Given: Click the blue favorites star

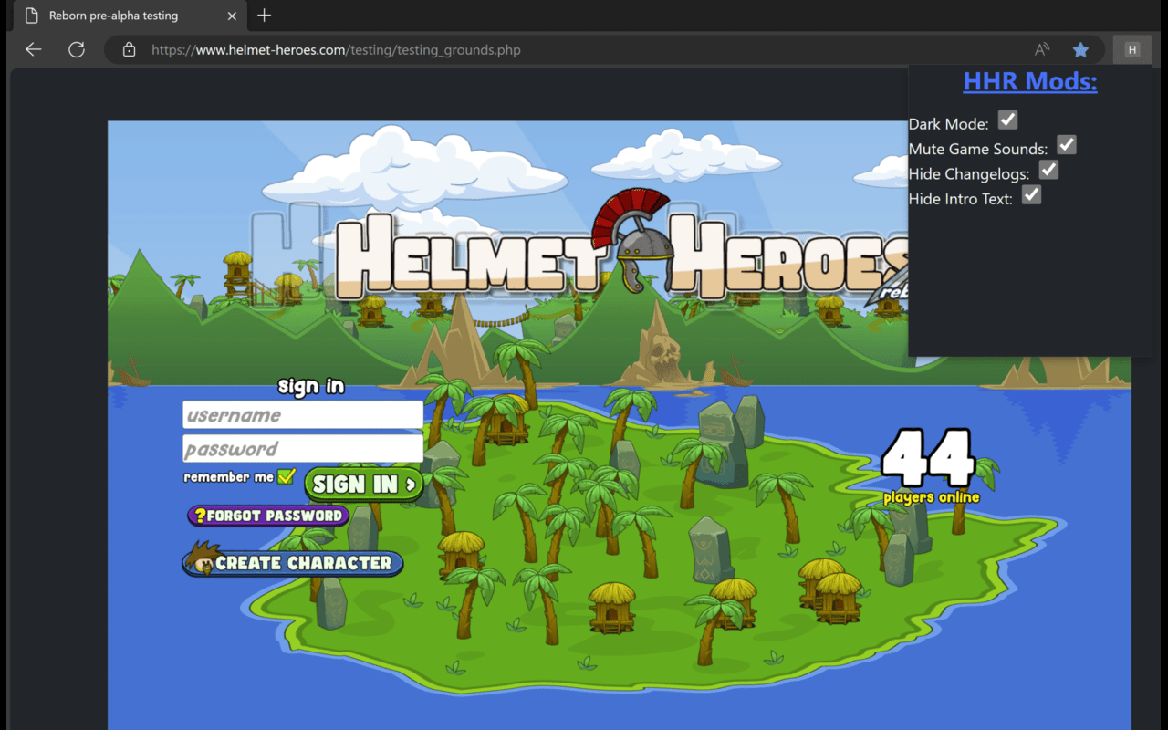Looking at the screenshot, I should click(x=1080, y=49).
